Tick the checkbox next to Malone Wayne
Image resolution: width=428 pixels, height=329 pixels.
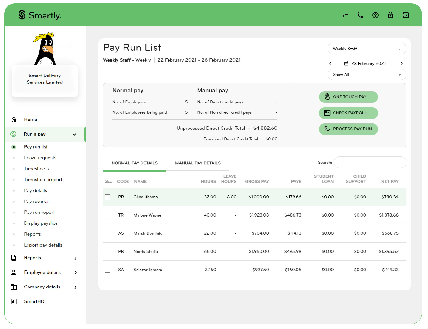(x=108, y=215)
